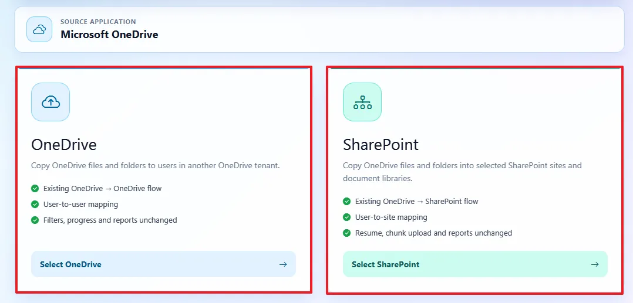The height and width of the screenshot is (303, 633).
Task: Click 'Filters, progress and reports unchanged' text
Action: (x=110, y=220)
